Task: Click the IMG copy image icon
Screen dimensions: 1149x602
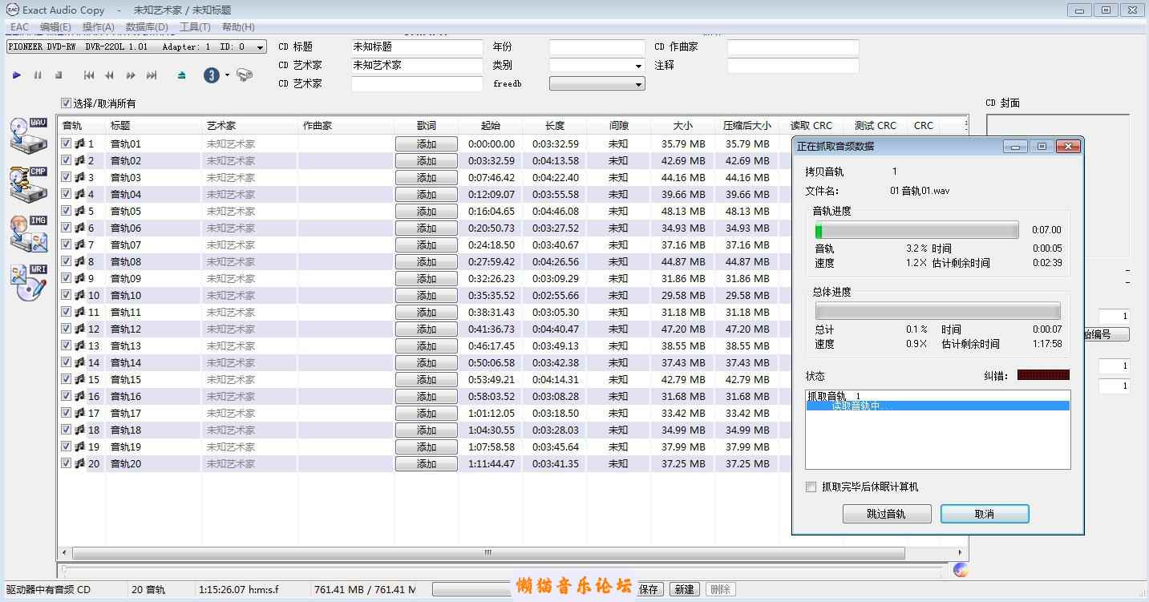Action: pyautogui.click(x=29, y=233)
